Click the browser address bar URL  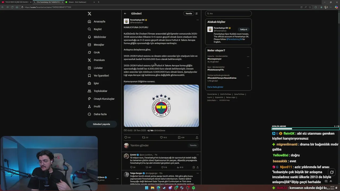click(x=48, y=7)
